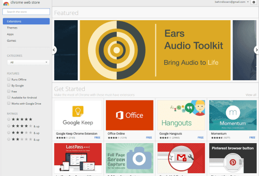Viewport: 259px width, 176px height.
Task: Click the Momentum star rating
Action: (x=217, y=138)
